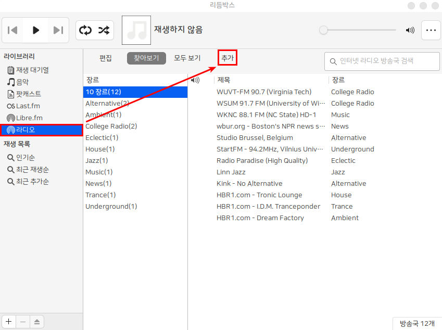Image resolution: width=442 pixels, height=330 pixels.
Task: Click the 추가 button to add station
Action: pyautogui.click(x=228, y=58)
